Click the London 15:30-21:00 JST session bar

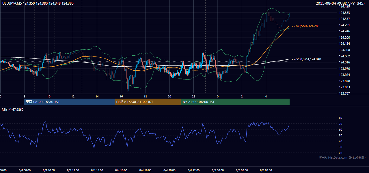coord(148,102)
